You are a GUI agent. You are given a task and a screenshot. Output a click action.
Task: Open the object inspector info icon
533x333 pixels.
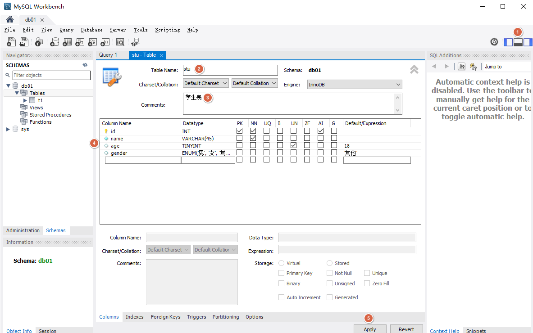click(39, 42)
